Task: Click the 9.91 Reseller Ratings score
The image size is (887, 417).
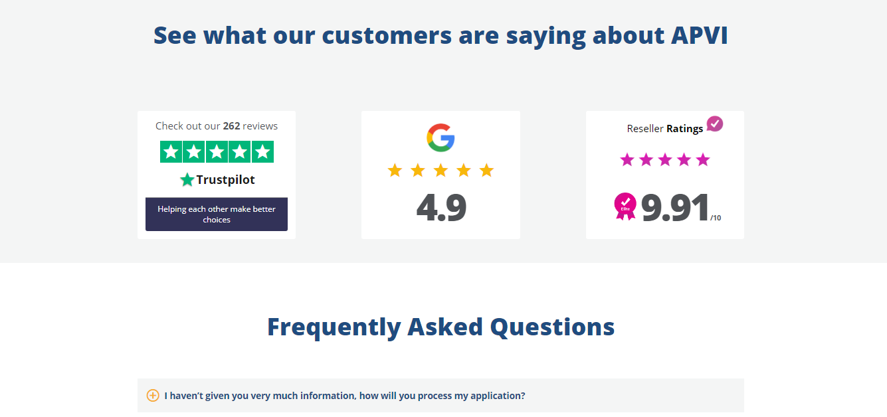Action: [x=675, y=208]
